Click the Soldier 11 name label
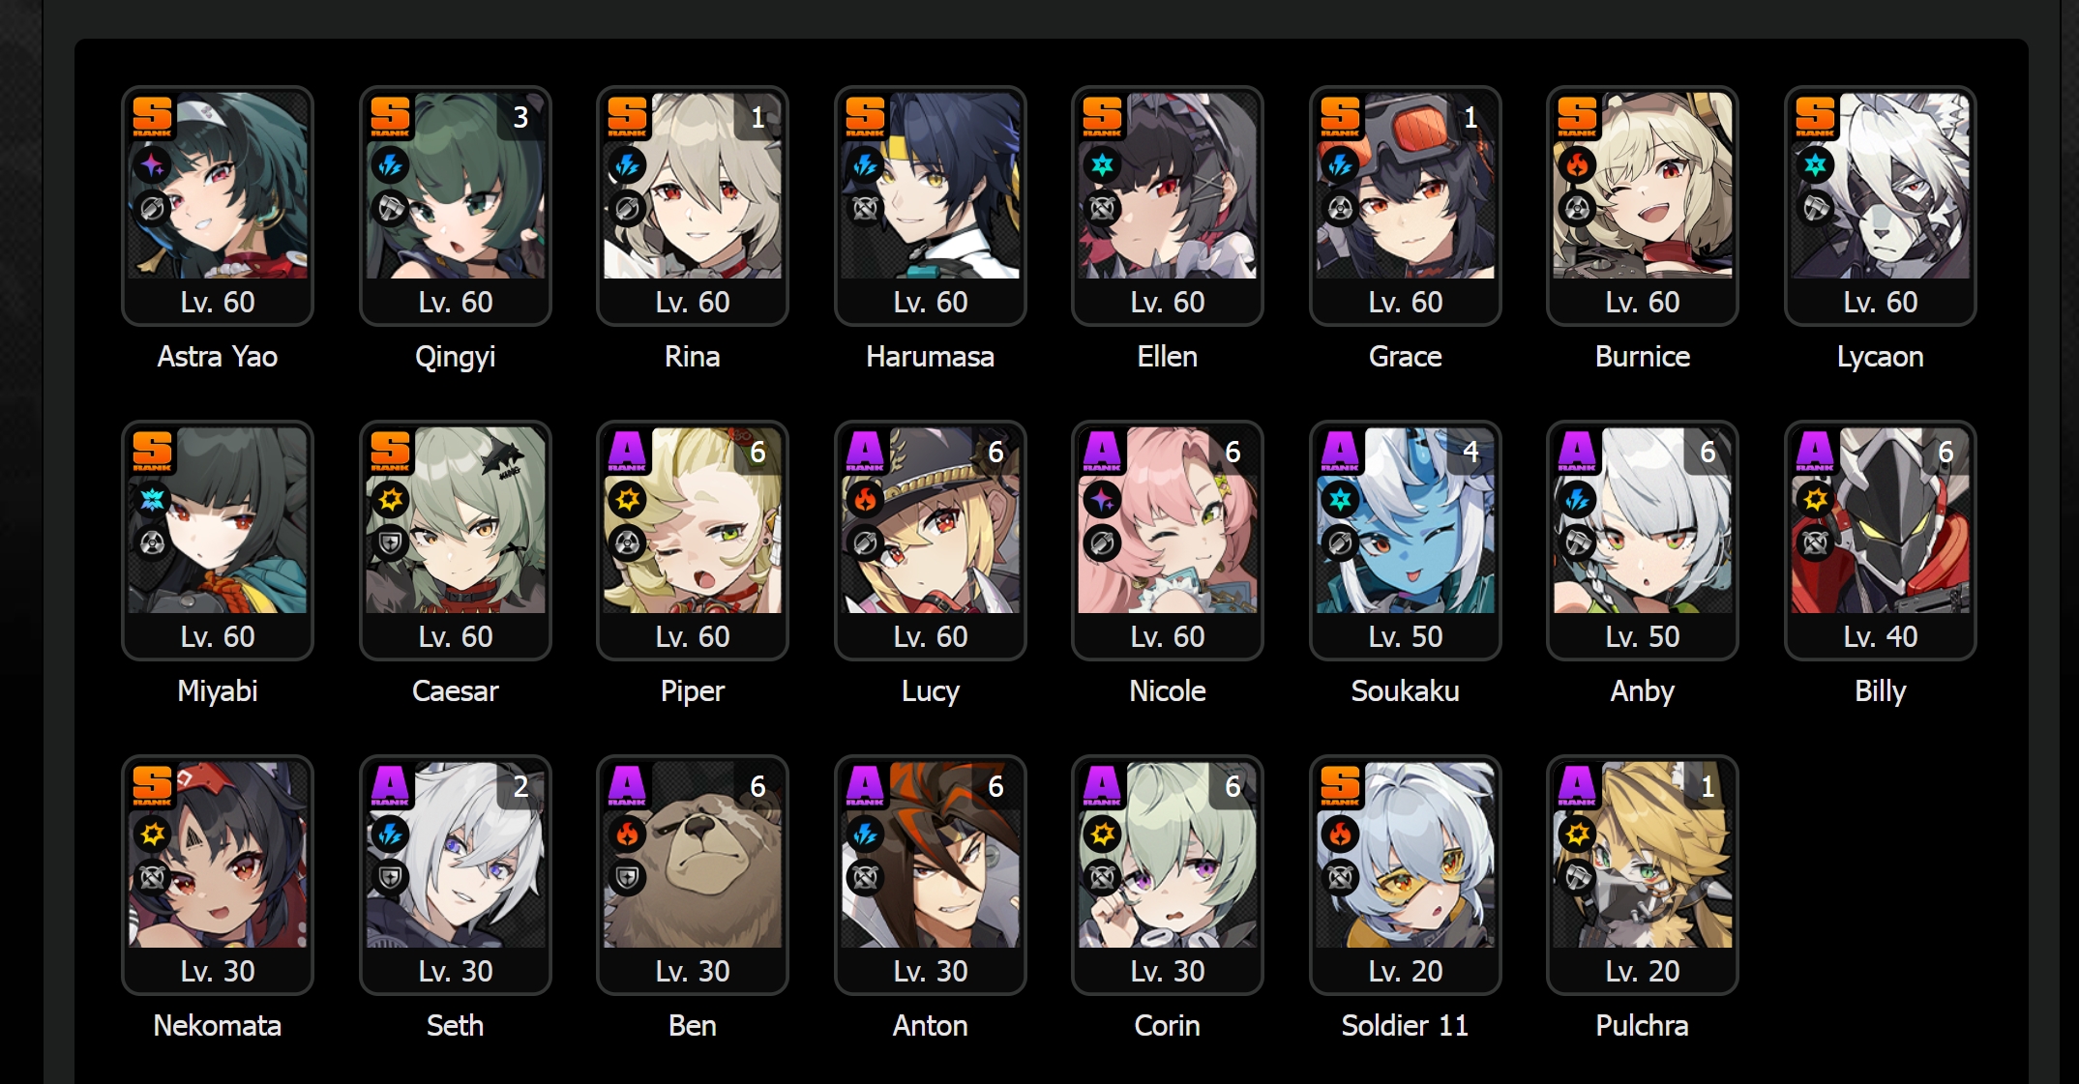 point(1405,1025)
